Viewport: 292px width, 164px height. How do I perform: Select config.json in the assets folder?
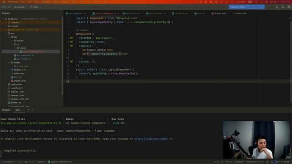click(x=21, y=66)
